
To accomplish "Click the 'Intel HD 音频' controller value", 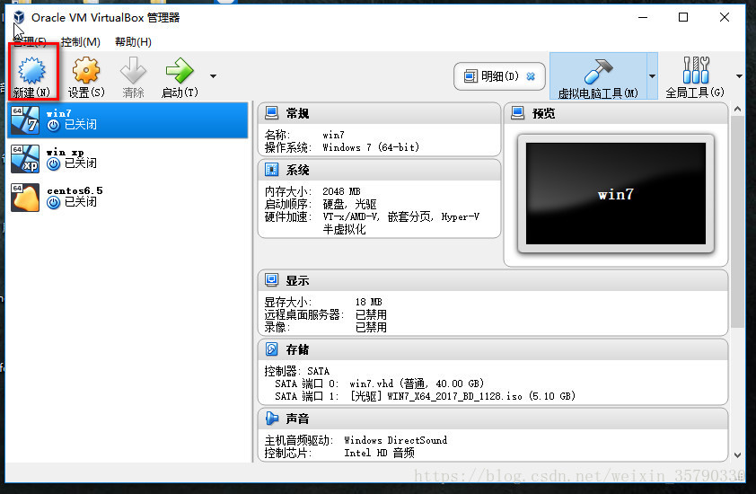I will (379, 453).
